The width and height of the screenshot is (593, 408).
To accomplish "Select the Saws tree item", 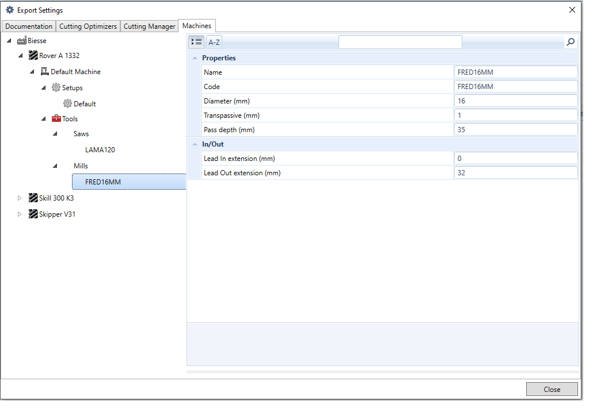I will 81,134.
